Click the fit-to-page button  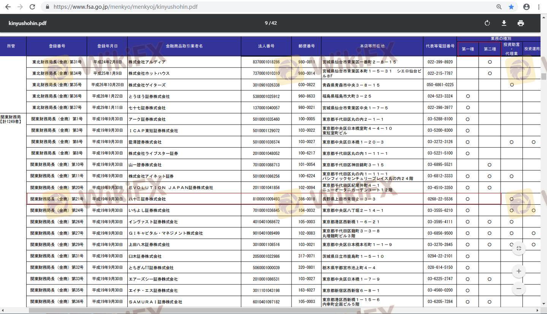(x=519, y=248)
